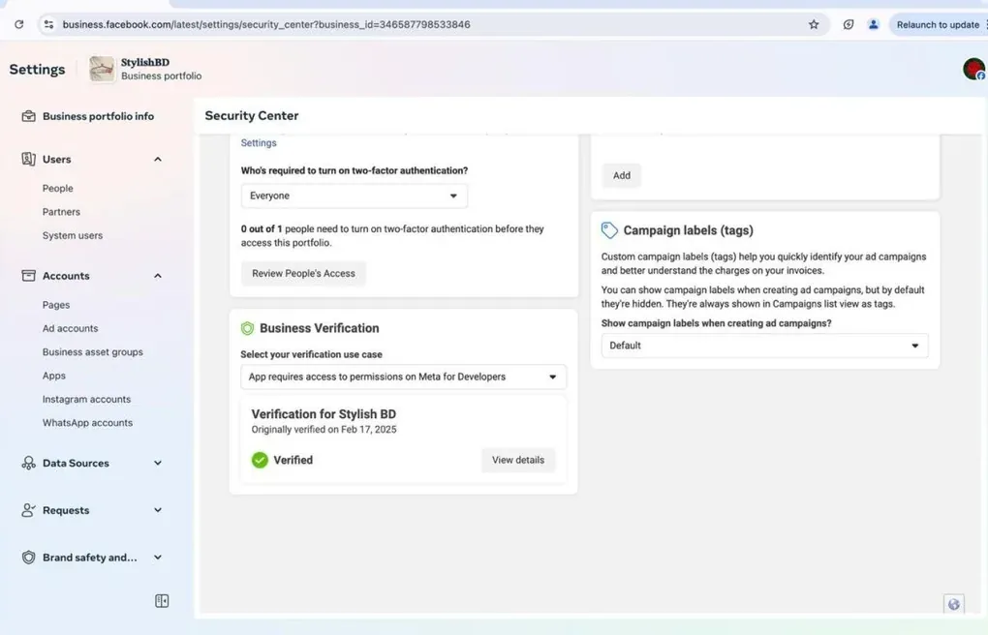Open the verification use case dropdown

click(x=403, y=377)
